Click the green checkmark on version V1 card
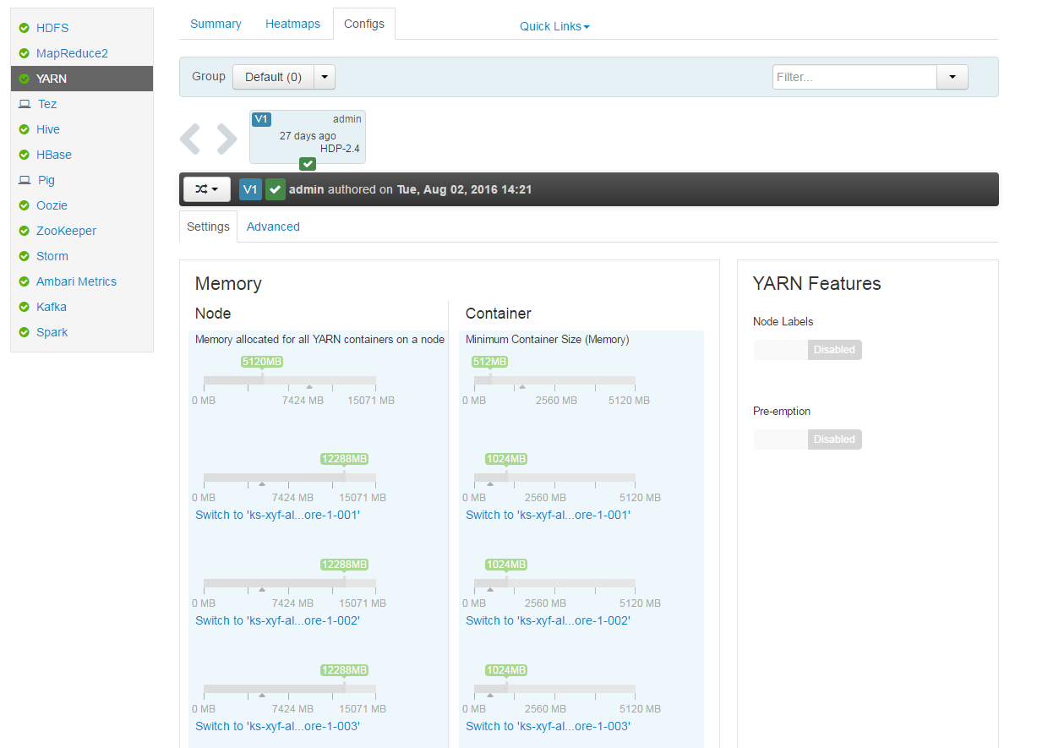Viewport: 1048px width, 748px height. [x=308, y=163]
